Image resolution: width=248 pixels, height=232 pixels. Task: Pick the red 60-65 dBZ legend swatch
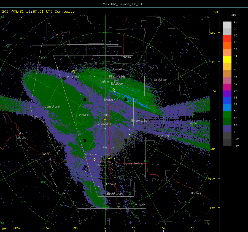coord(227,39)
